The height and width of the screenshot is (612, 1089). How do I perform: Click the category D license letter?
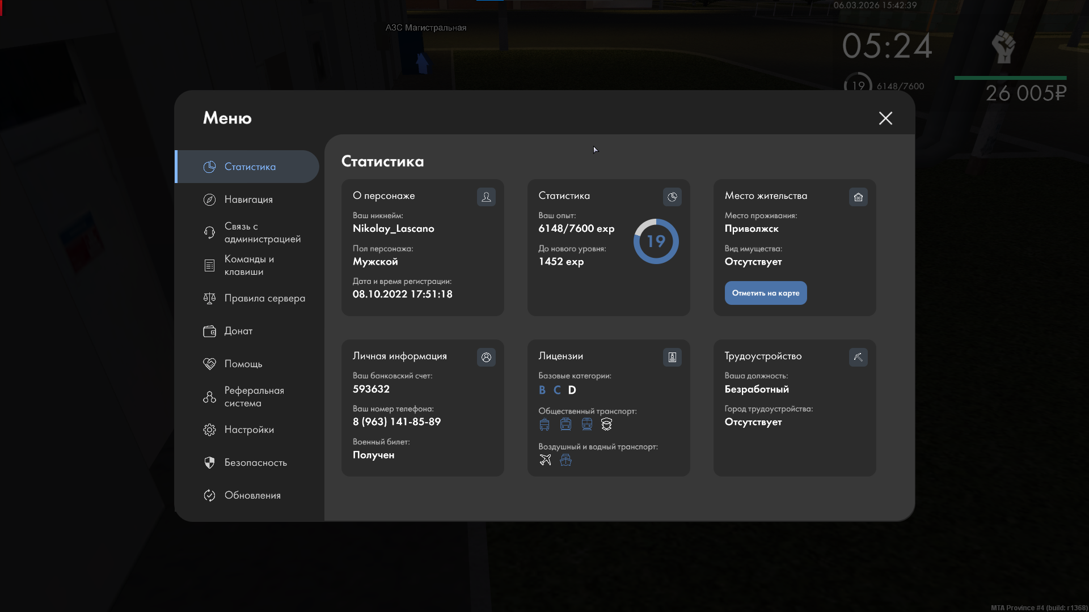click(572, 390)
